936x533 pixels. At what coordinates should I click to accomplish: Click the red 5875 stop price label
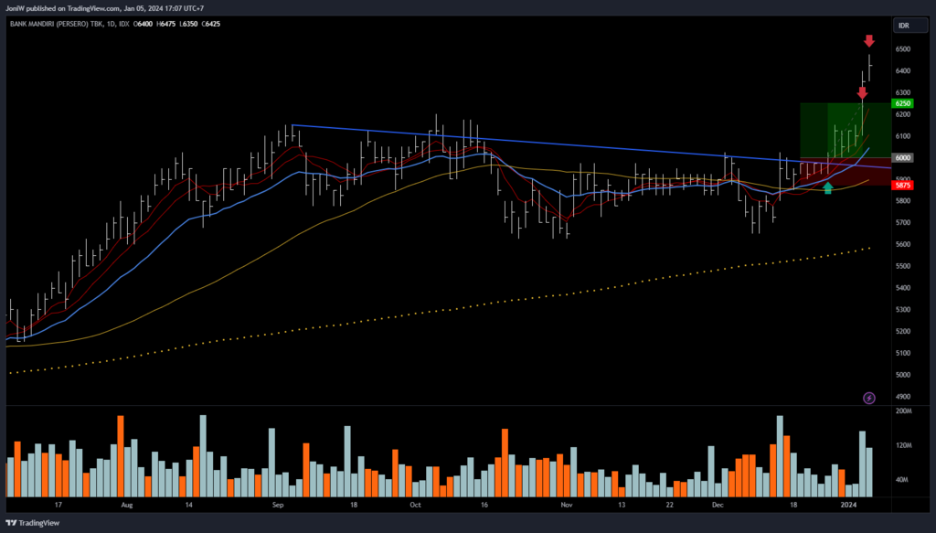coord(903,185)
